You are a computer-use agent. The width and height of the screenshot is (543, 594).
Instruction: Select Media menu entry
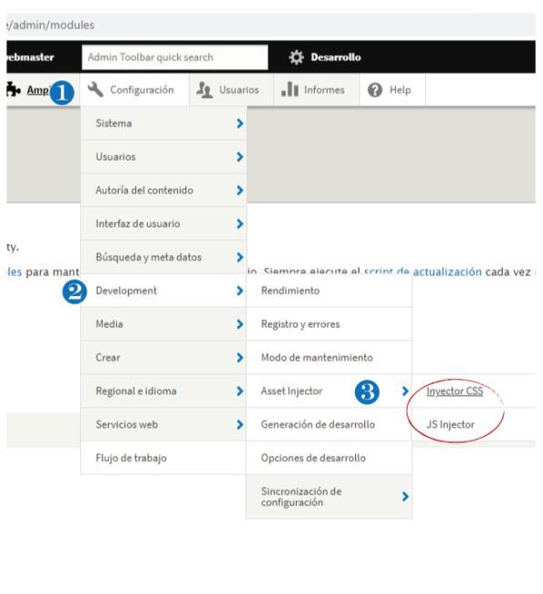(x=163, y=324)
